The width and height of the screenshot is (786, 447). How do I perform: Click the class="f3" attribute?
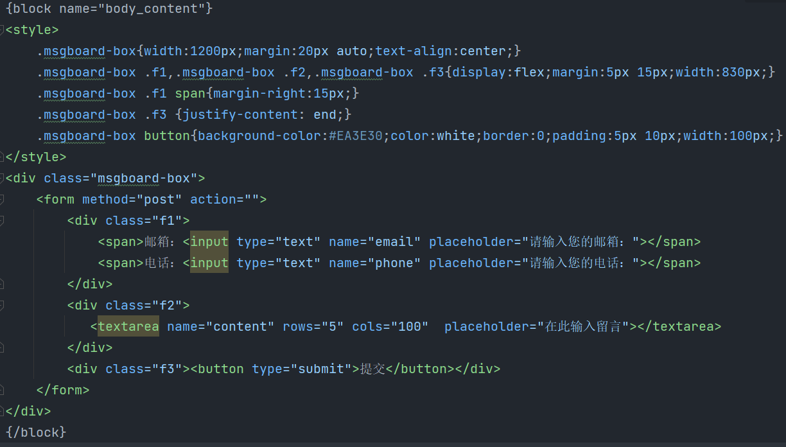pos(144,369)
